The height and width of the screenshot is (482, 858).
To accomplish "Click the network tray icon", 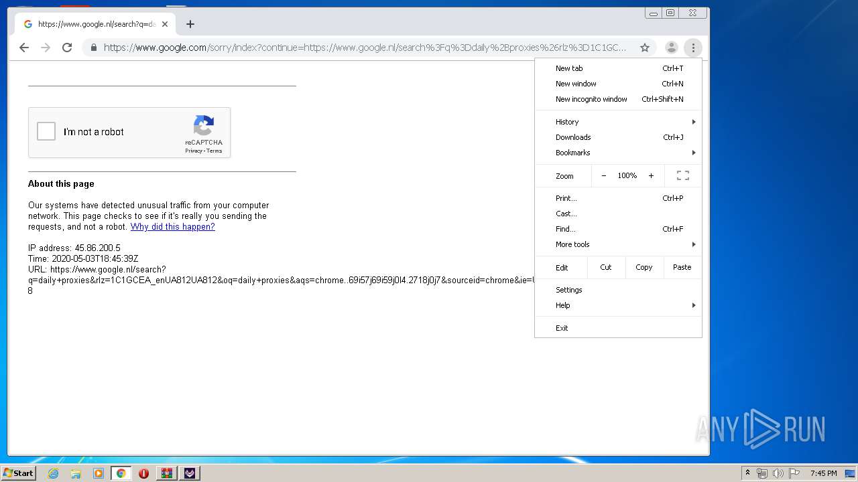I will pyautogui.click(x=762, y=473).
